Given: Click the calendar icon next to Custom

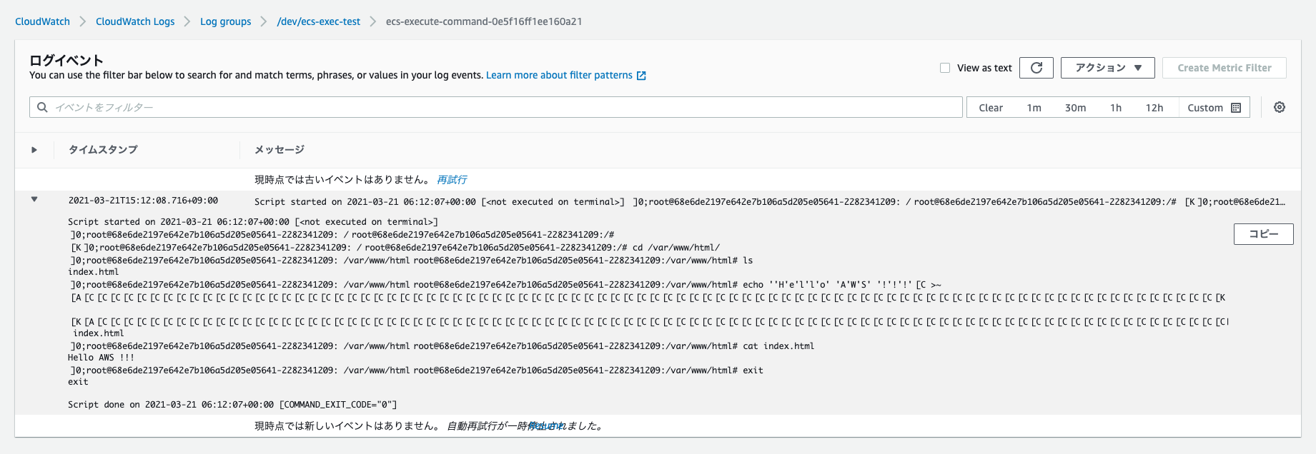Looking at the screenshot, I should [1236, 108].
